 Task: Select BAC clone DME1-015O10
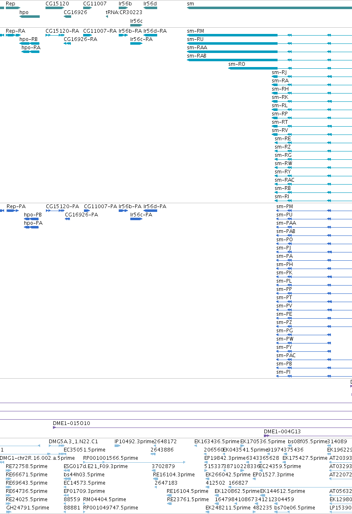tap(72, 423)
